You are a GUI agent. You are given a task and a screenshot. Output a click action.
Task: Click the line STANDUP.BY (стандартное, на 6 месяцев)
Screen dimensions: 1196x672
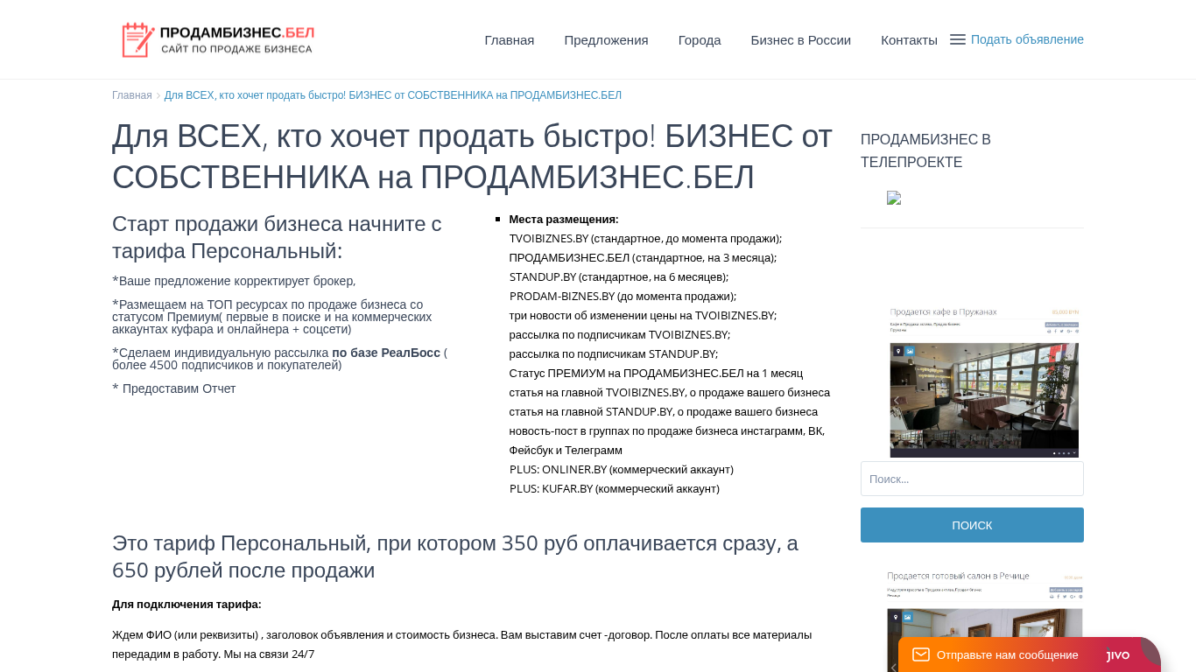coord(619,276)
